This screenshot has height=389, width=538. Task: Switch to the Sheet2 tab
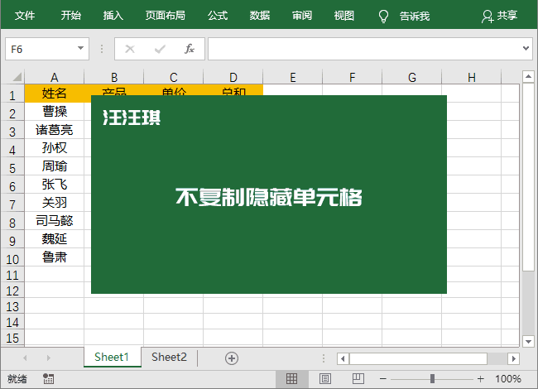(x=169, y=358)
